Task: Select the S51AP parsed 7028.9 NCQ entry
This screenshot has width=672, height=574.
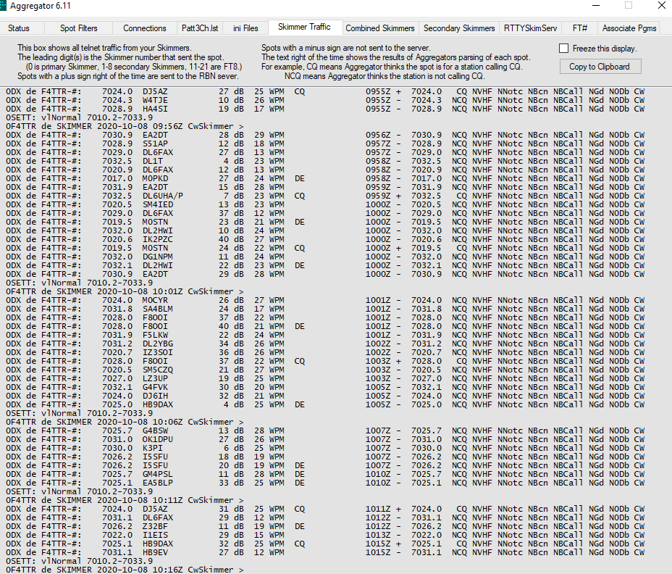Action: 505,143
